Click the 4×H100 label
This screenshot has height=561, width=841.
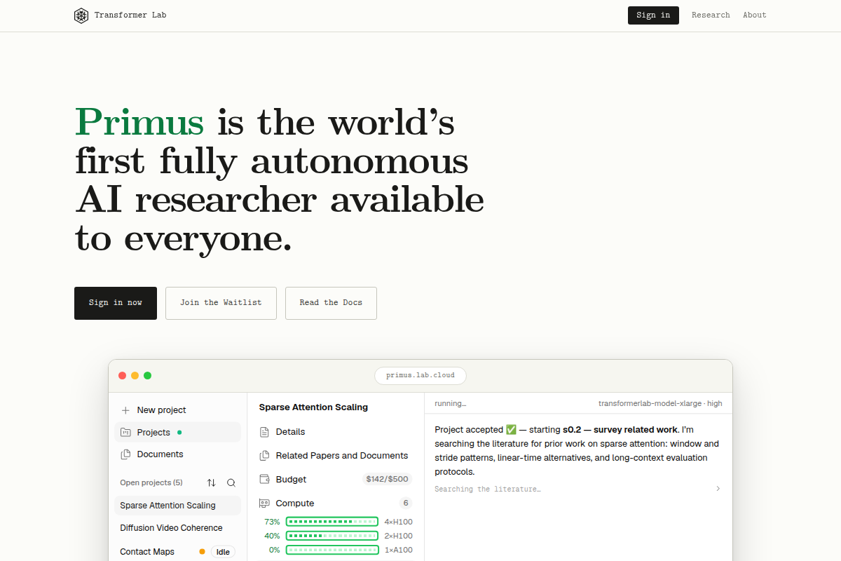pos(399,522)
